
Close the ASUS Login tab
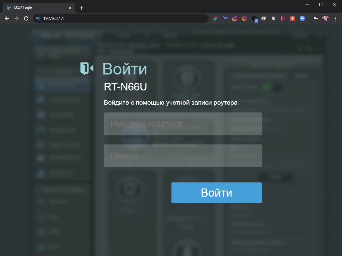tap(70, 8)
